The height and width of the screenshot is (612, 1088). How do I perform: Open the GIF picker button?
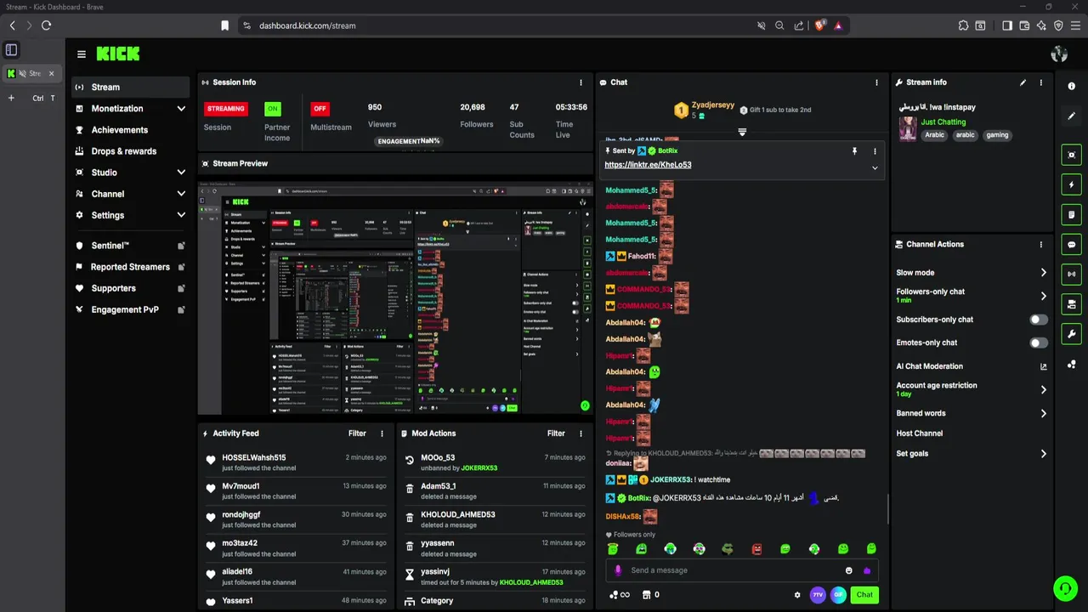coord(838,595)
